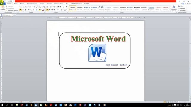The height and width of the screenshot is (107, 191).
Task: Apply the Обычный (Normal) style
Action: (x=73, y=8)
